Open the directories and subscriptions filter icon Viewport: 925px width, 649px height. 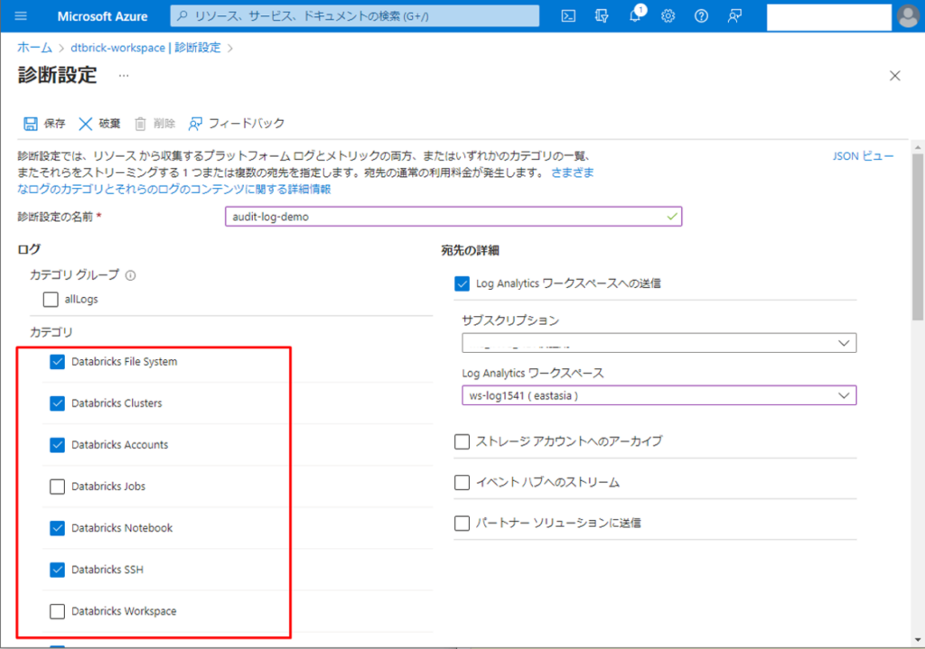coord(603,16)
